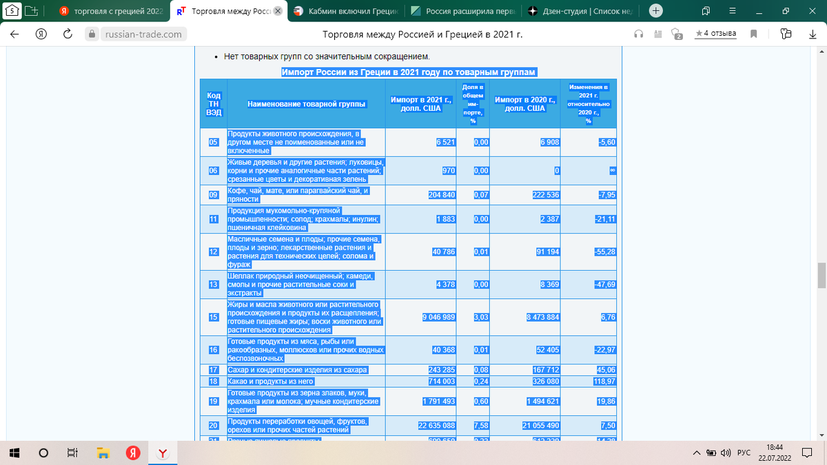Switch to Yandex Browser taskbar icon
The height and width of the screenshot is (465, 827).
(163, 453)
